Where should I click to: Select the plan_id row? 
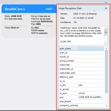[x=81, y=53]
